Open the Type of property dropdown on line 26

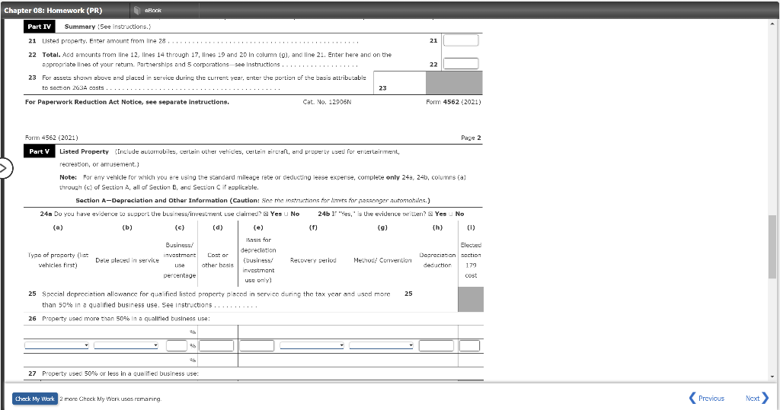56,345
